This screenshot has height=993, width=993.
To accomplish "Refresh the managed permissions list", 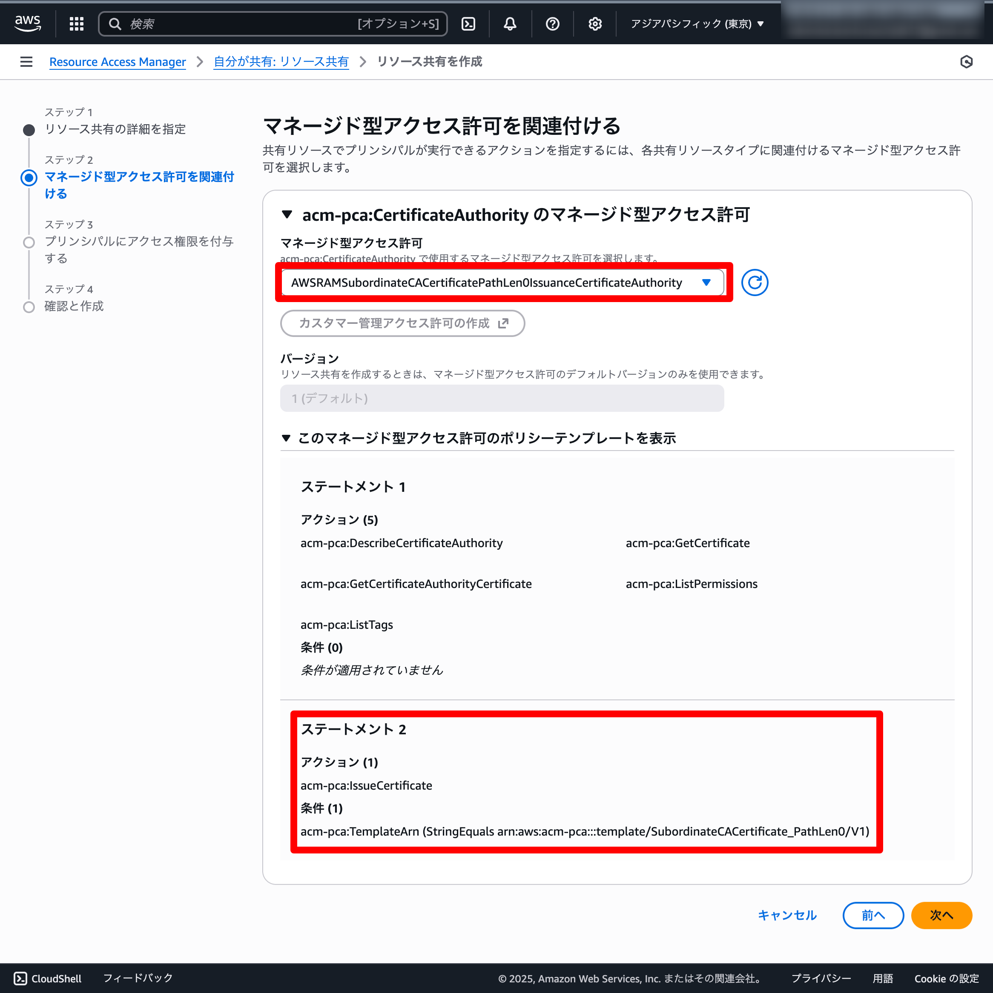I will [754, 282].
